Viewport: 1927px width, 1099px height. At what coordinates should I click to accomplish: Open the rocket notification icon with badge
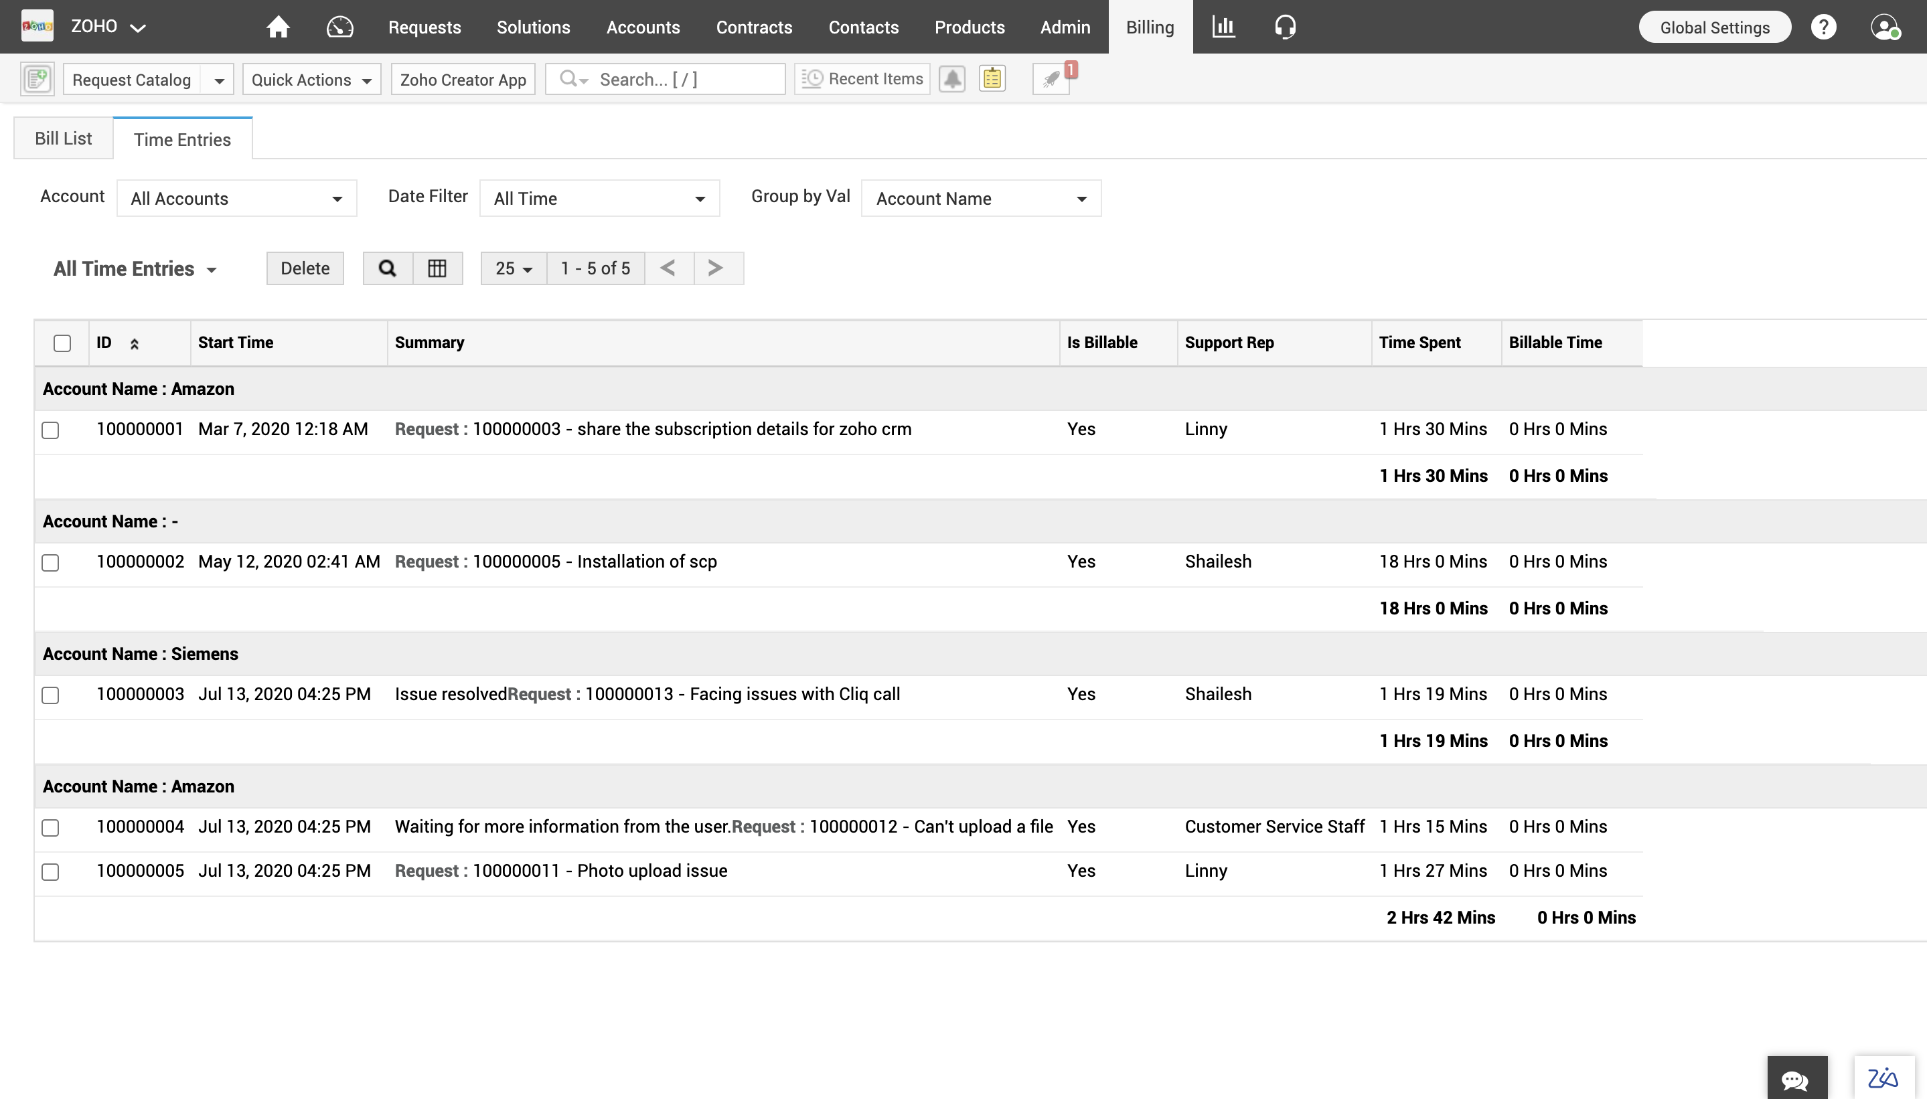[1051, 79]
